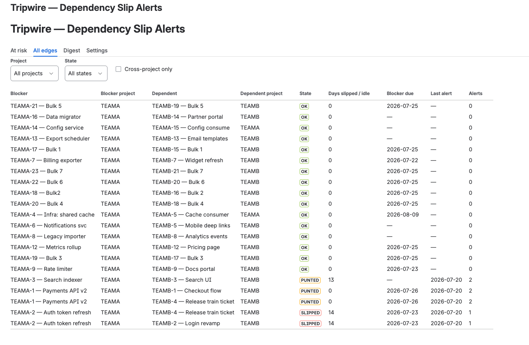529x345 pixels.
Task: Click TEAMB-2 — Login revamp dependent
Action: [x=186, y=323]
